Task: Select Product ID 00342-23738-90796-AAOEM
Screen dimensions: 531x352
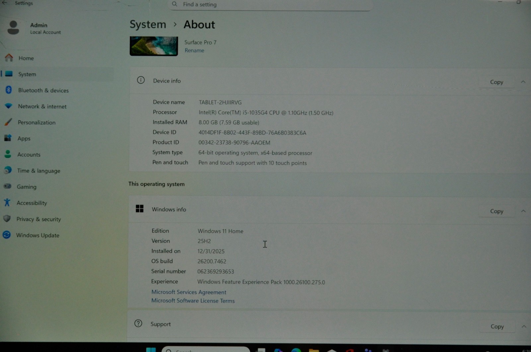Action: tap(234, 143)
